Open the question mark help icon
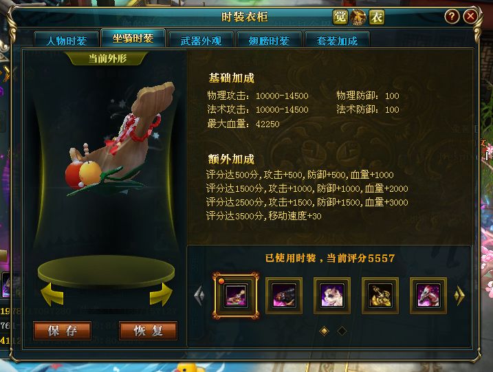Viewport: 493px width, 372px height. 452,17
